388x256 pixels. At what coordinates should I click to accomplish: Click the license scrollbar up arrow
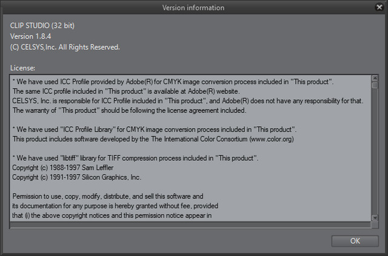point(375,78)
